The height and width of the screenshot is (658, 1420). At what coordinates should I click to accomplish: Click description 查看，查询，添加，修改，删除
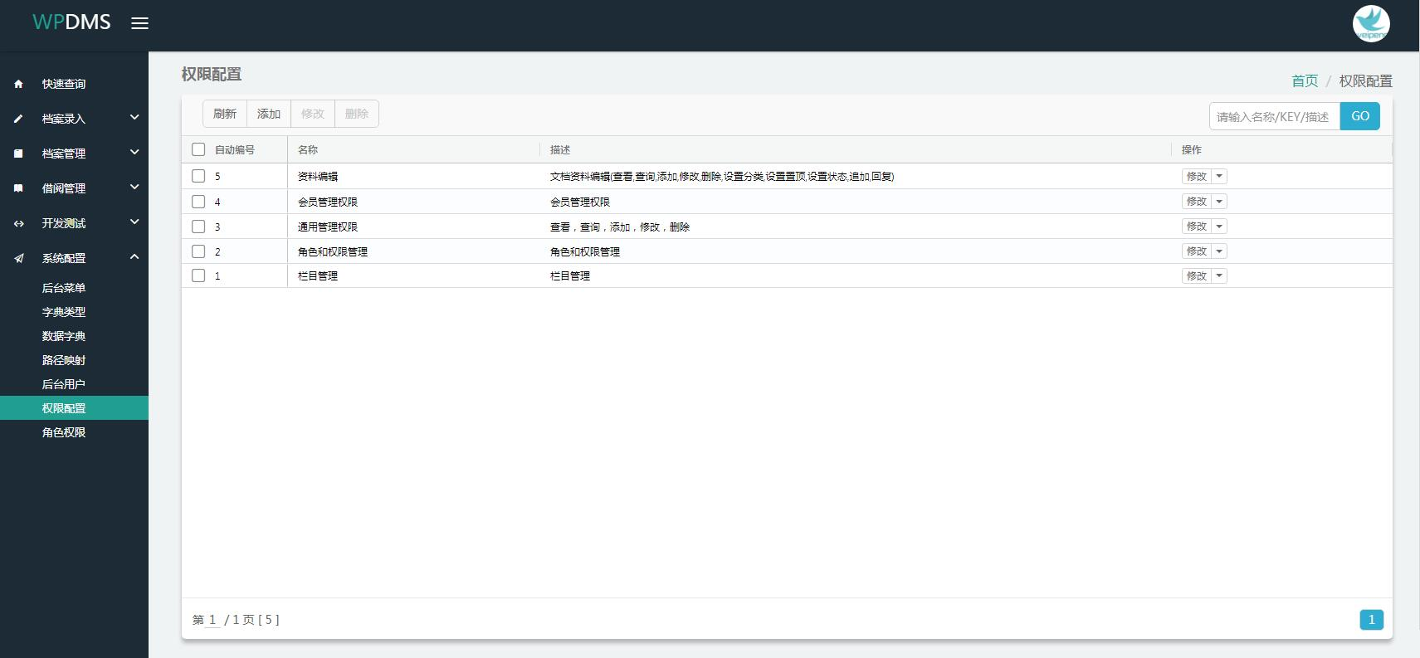coord(620,227)
